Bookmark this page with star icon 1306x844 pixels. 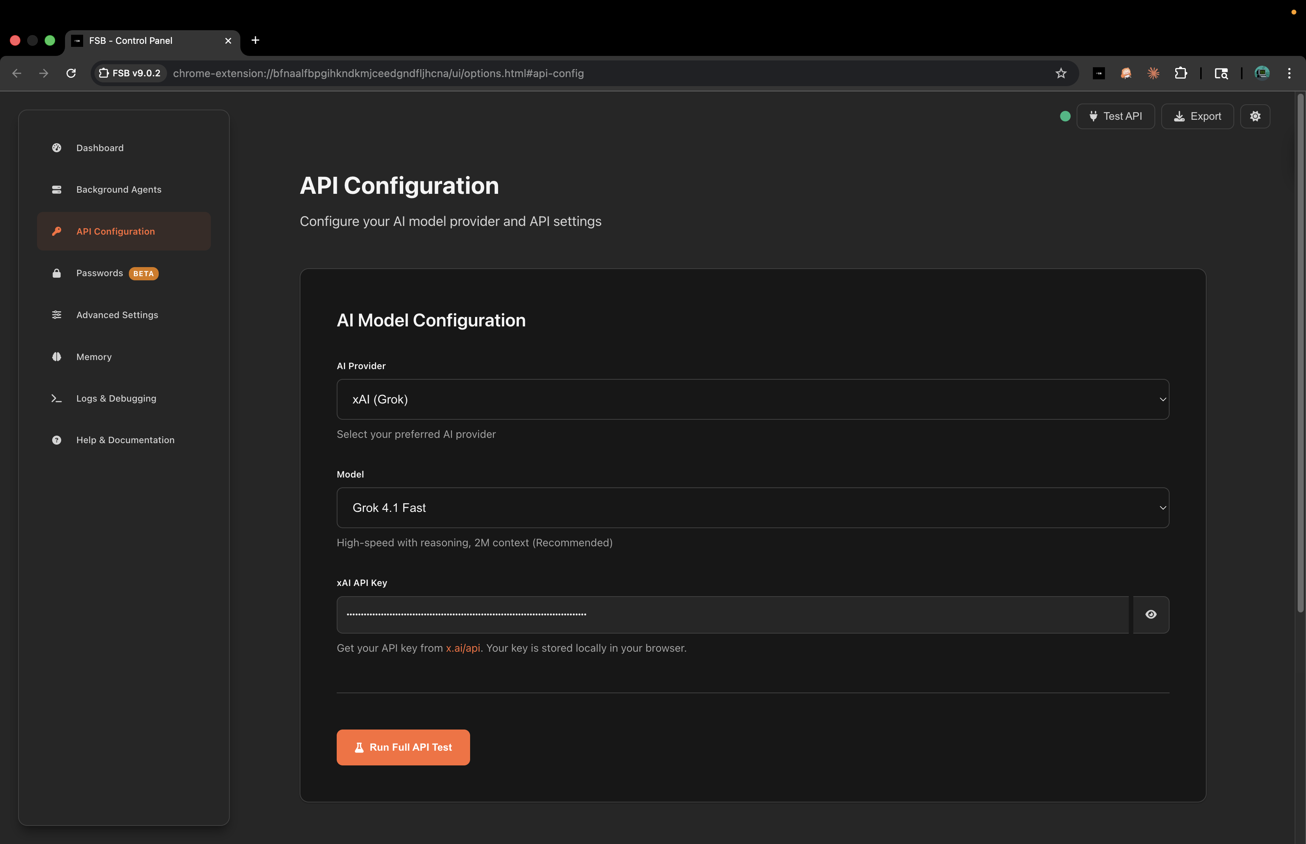coord(1061,73)
